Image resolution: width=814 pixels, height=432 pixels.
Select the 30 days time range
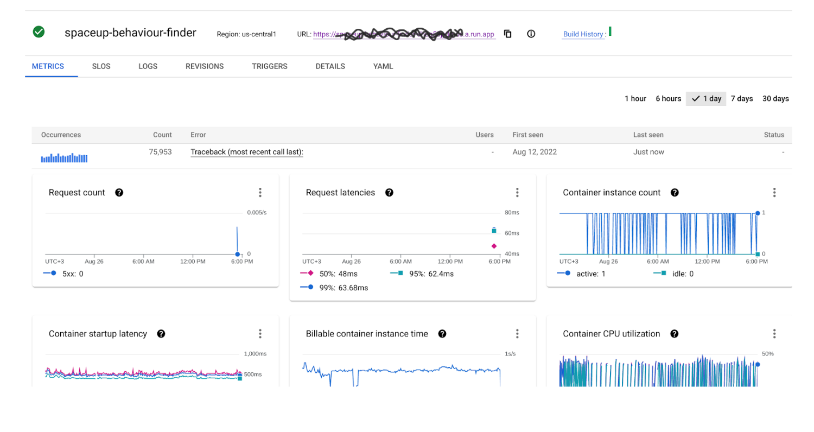(x=775, y=99)
